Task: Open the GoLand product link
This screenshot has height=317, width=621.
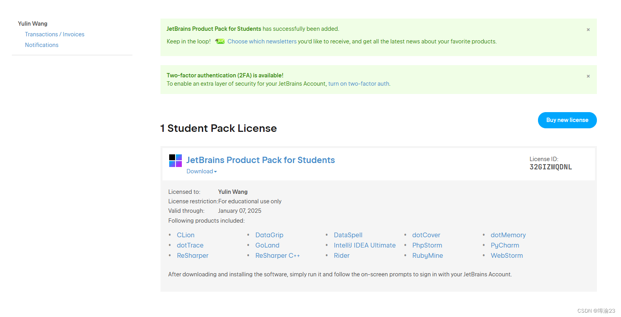Action: tap(267, 245)
